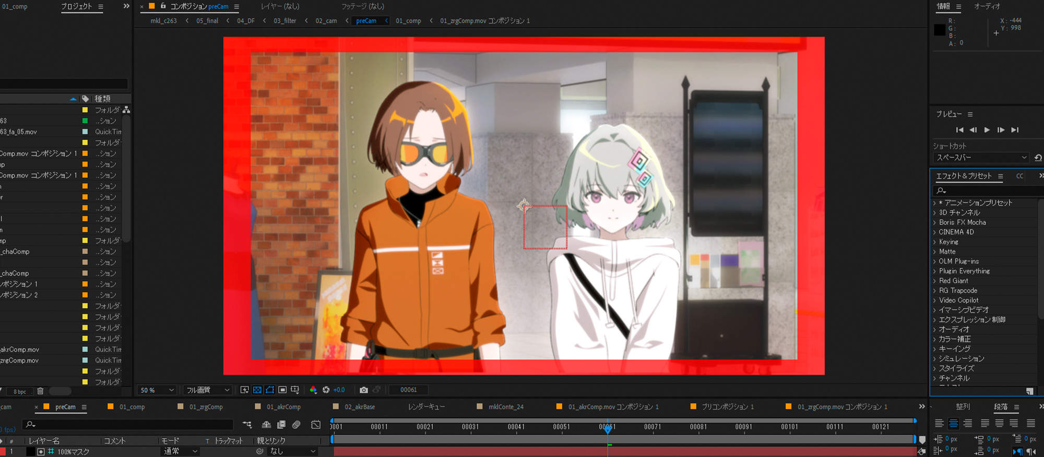The width and height of the screenshot is (1044, 457).
Task: Go to last frame in preview panel
Action: [x=1015, y=130]
